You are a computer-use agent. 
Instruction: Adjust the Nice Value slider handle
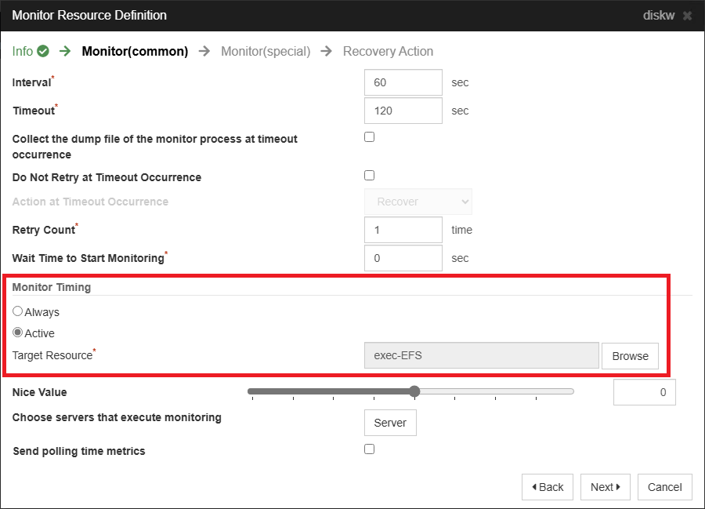(414, 391)
